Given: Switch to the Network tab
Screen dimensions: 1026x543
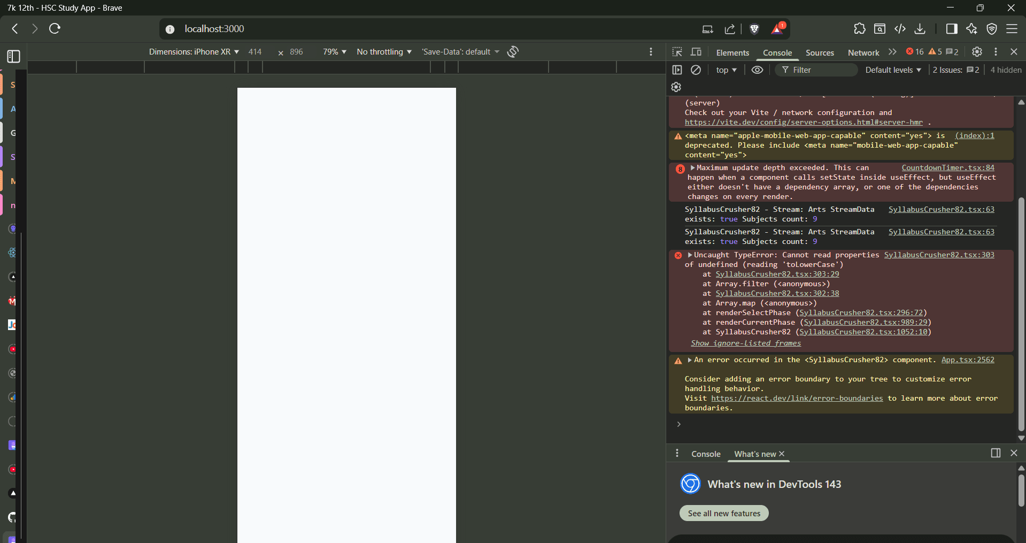Looking at the screenshot, I should click(x=863, y=52).
